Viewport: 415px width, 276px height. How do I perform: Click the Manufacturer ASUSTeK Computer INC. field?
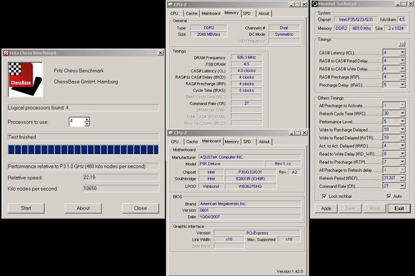pos(250,157)
